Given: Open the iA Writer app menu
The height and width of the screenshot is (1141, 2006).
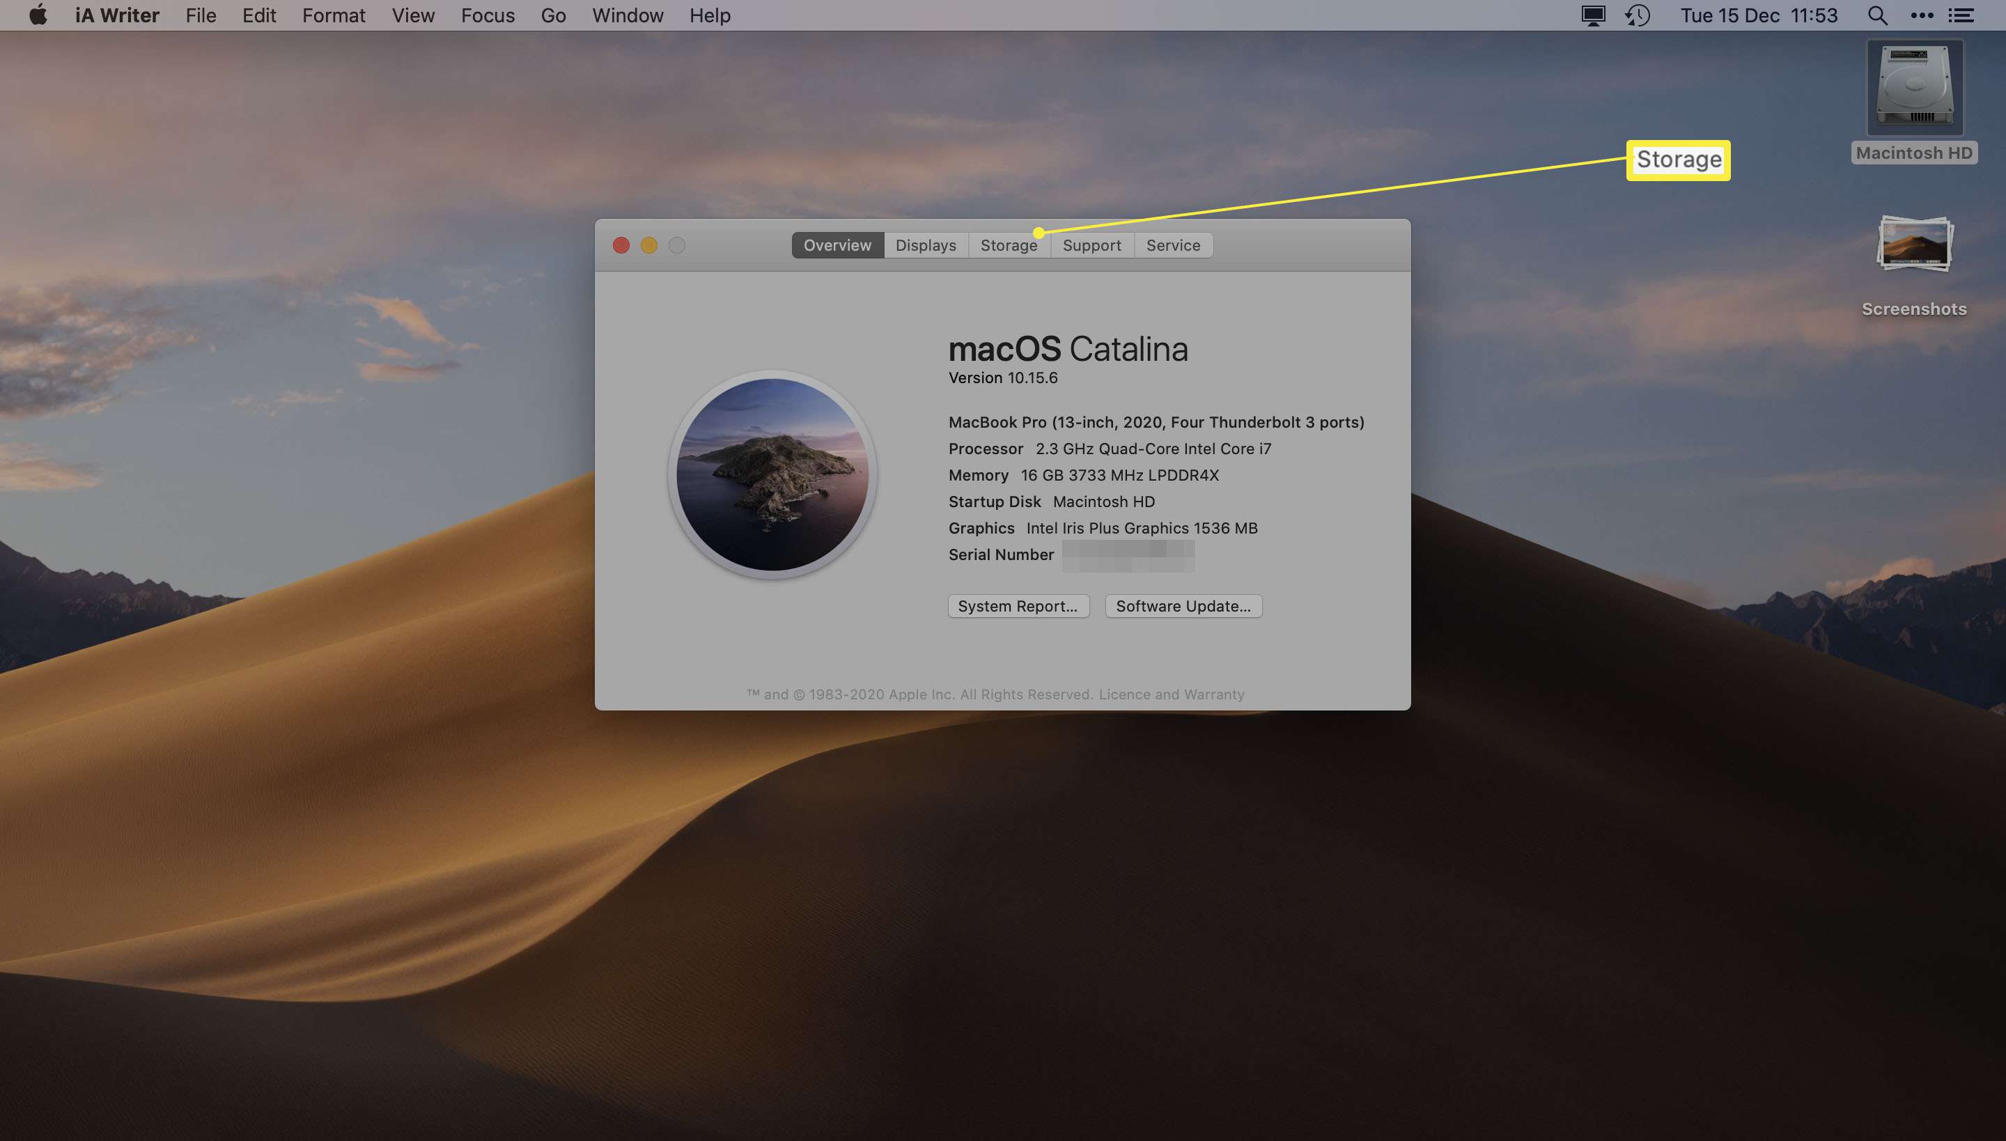Looking at the screenshot, I should point(117,15).
